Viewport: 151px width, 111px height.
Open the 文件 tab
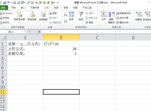(4, 8)
